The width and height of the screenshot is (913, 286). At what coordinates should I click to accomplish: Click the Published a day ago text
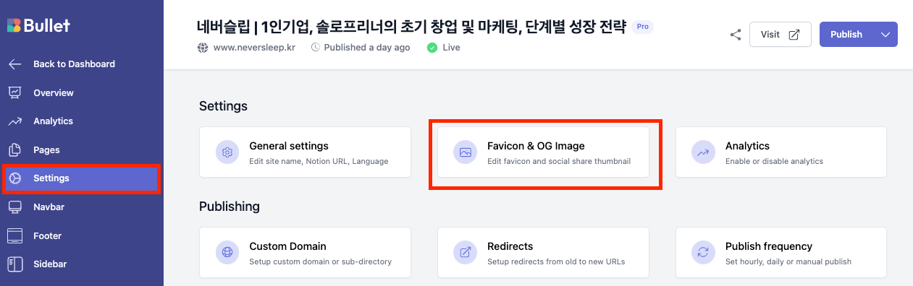pos(367,48)
